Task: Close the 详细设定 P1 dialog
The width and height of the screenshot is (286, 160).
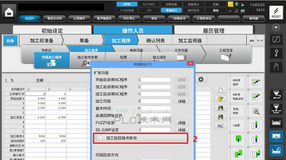Action: pyautogui.click(x=190, y=64)
